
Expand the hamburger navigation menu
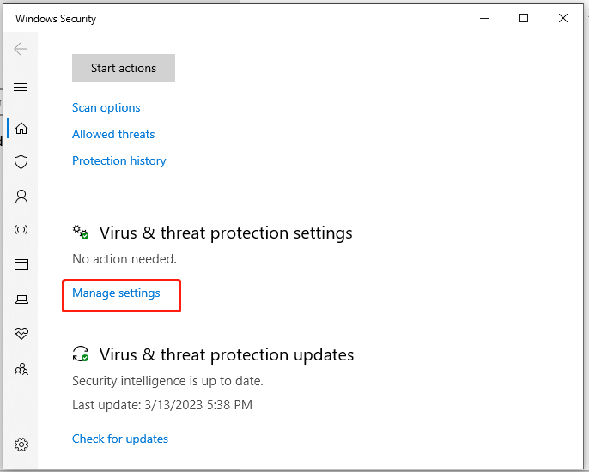point(21,88)
